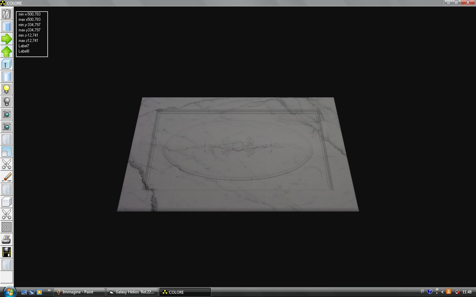Turn on the yellow light bulb
The height and width of the screenshot is (297, 476).
click(7, 89)
